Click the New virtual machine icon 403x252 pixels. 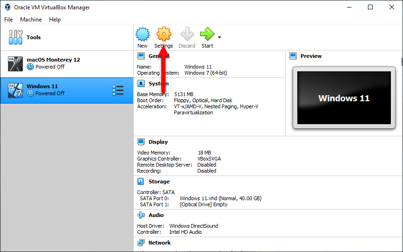143,34
